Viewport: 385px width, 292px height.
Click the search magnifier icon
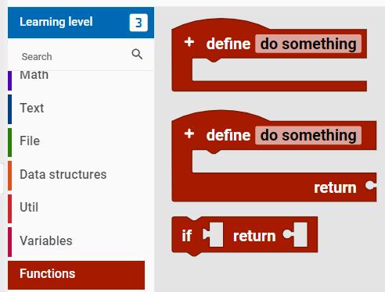click(137, 55)
